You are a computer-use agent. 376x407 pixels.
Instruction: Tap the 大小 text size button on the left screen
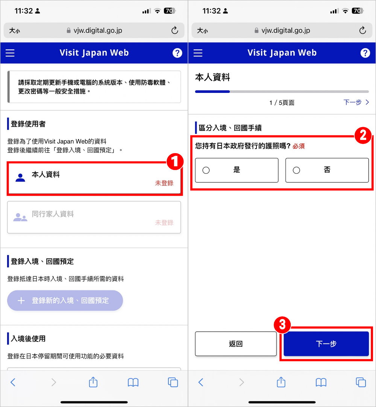[x=15, y=30]
